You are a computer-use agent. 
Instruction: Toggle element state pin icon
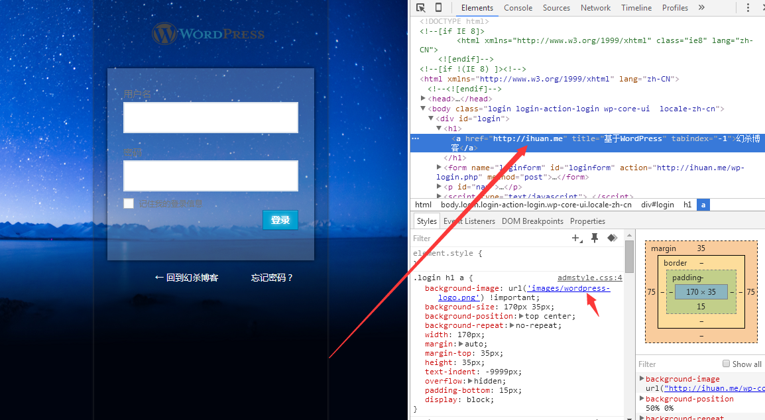(595, 238)
